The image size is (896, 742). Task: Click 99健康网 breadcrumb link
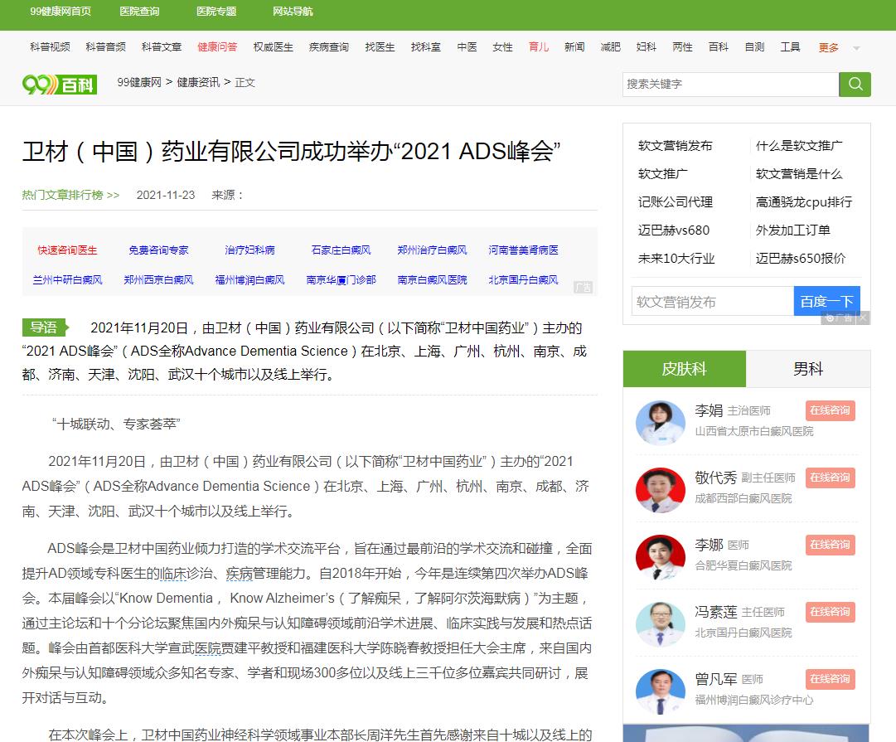pos(139,82)
